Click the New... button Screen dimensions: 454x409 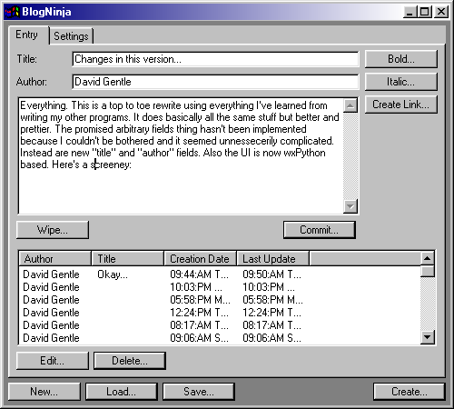tap(44, 392)
